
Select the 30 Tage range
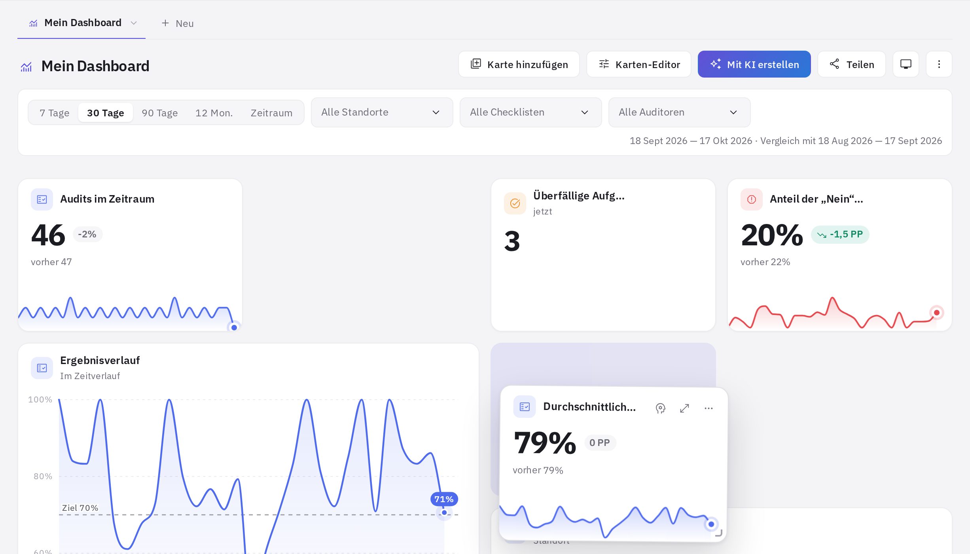coord(106,113)
